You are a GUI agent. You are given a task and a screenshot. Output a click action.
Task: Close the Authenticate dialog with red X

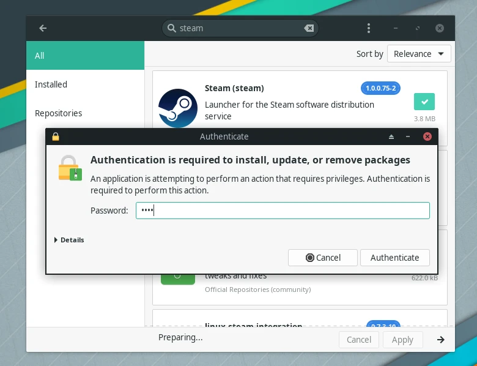tap(427, 136)
